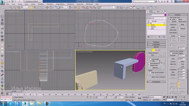Screen dimensions: 189x106
Task: Open the application logo menu
Action: 2,2
